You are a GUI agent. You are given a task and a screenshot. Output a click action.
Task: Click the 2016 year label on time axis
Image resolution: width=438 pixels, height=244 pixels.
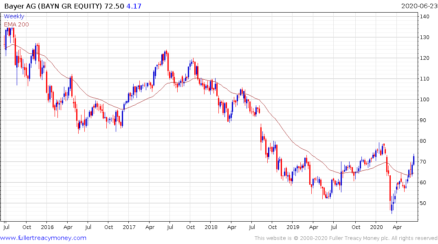tap(47, 227)
